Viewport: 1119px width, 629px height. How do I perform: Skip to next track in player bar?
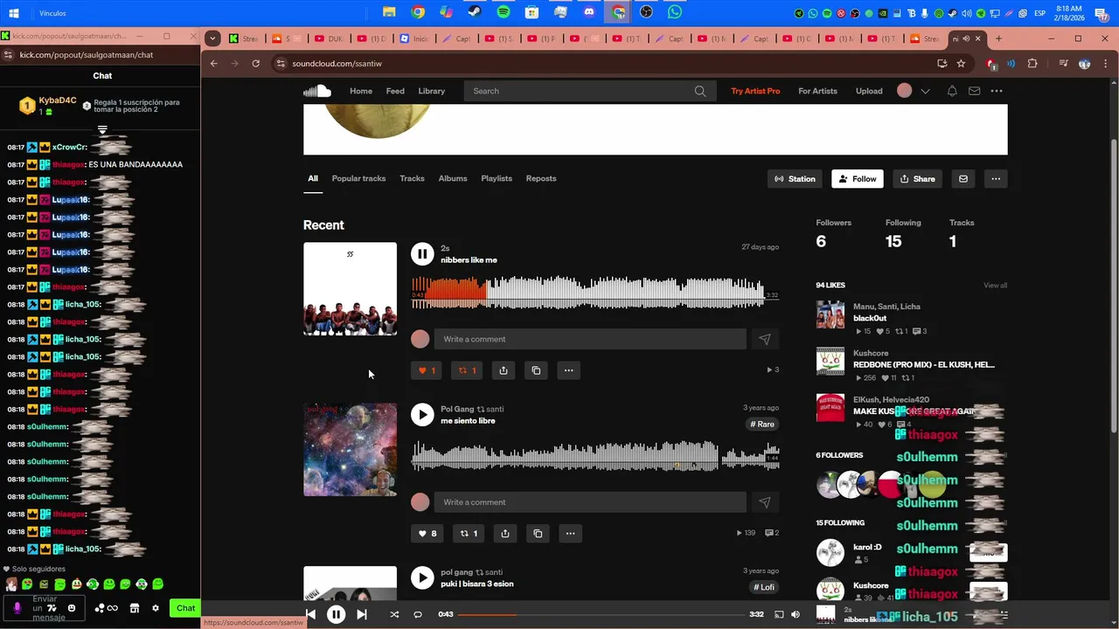[362, 614]
